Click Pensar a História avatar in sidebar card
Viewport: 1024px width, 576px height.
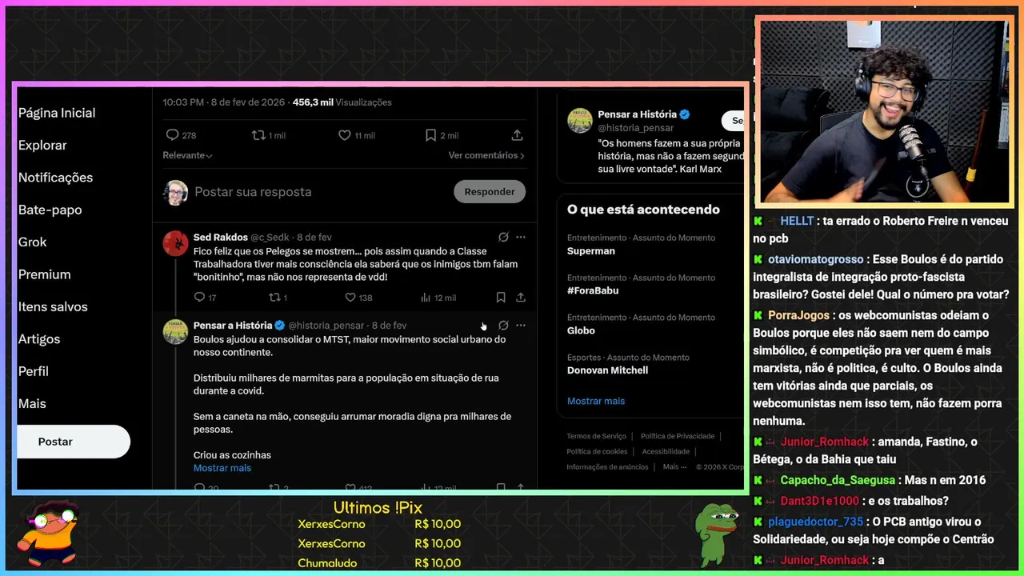click(580, 121)
